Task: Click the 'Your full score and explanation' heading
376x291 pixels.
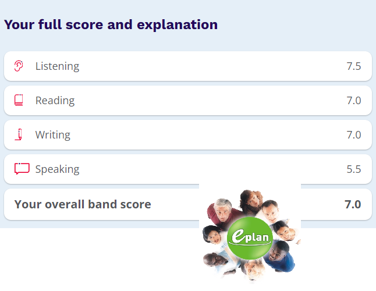Action: point(111,24)
